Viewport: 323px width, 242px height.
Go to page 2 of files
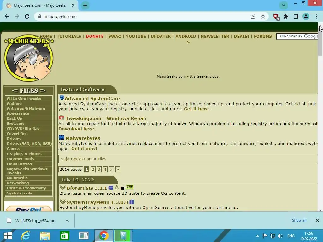click(x=93, y=169)
